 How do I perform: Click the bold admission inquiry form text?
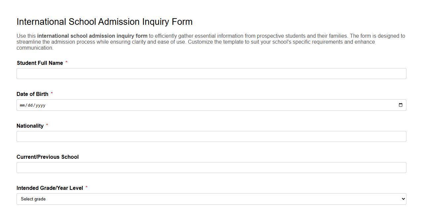92,36
